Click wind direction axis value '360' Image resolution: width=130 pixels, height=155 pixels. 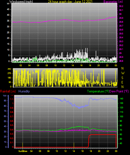[x=9, y=69]
